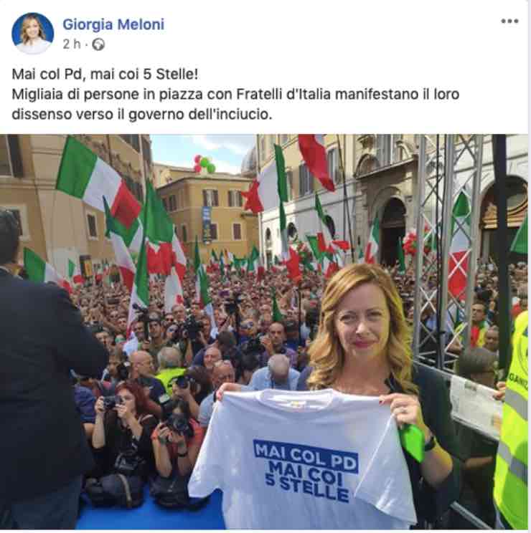Click the blue banner hanging on the ochre building
This screenshot has width=531, height=533.
207,225
